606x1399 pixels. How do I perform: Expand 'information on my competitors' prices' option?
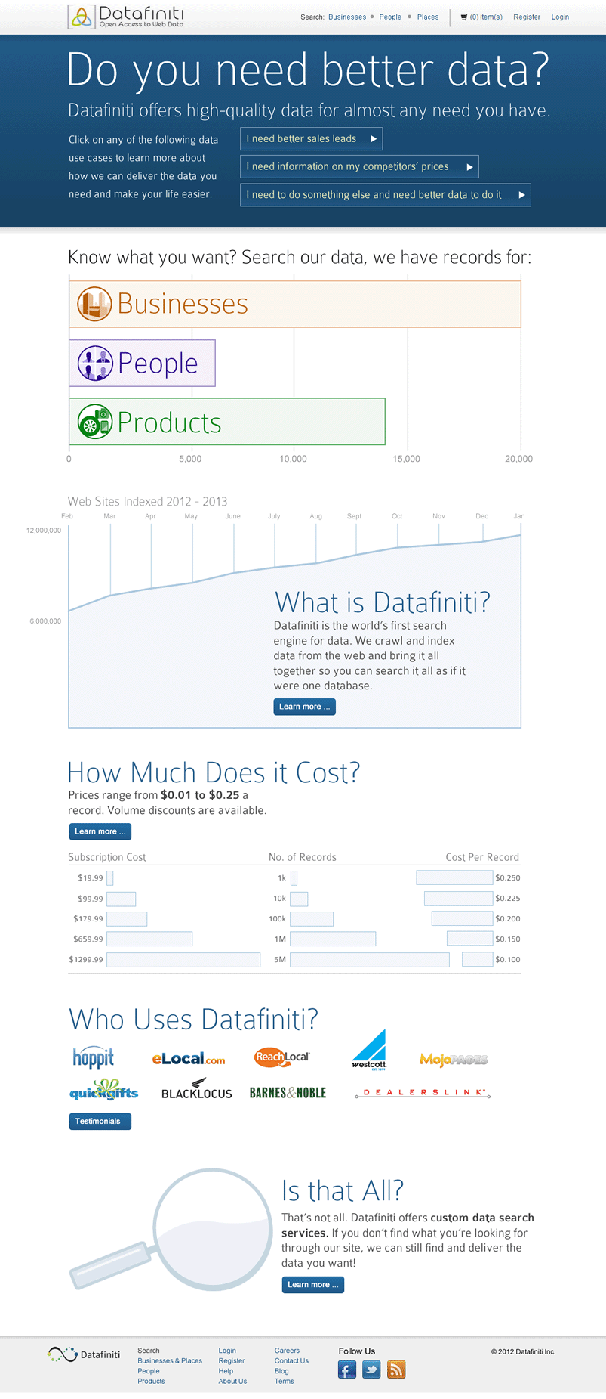(x=359, y=166)
